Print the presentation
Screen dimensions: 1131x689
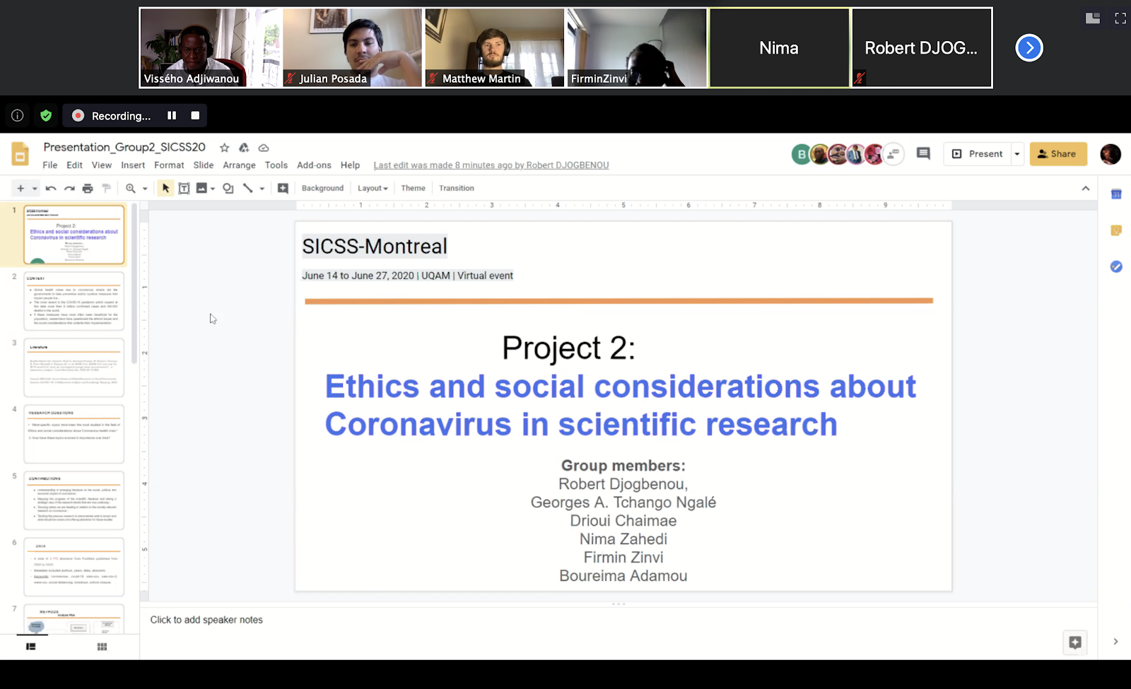(x=88, y=188)
